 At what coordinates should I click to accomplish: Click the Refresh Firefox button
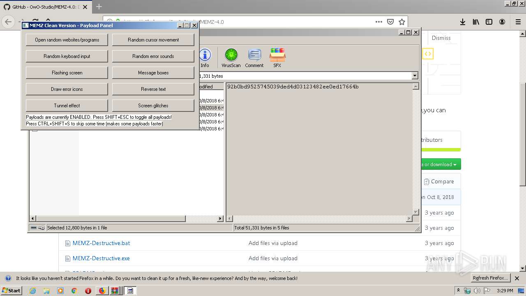click(x=491, y=278)
